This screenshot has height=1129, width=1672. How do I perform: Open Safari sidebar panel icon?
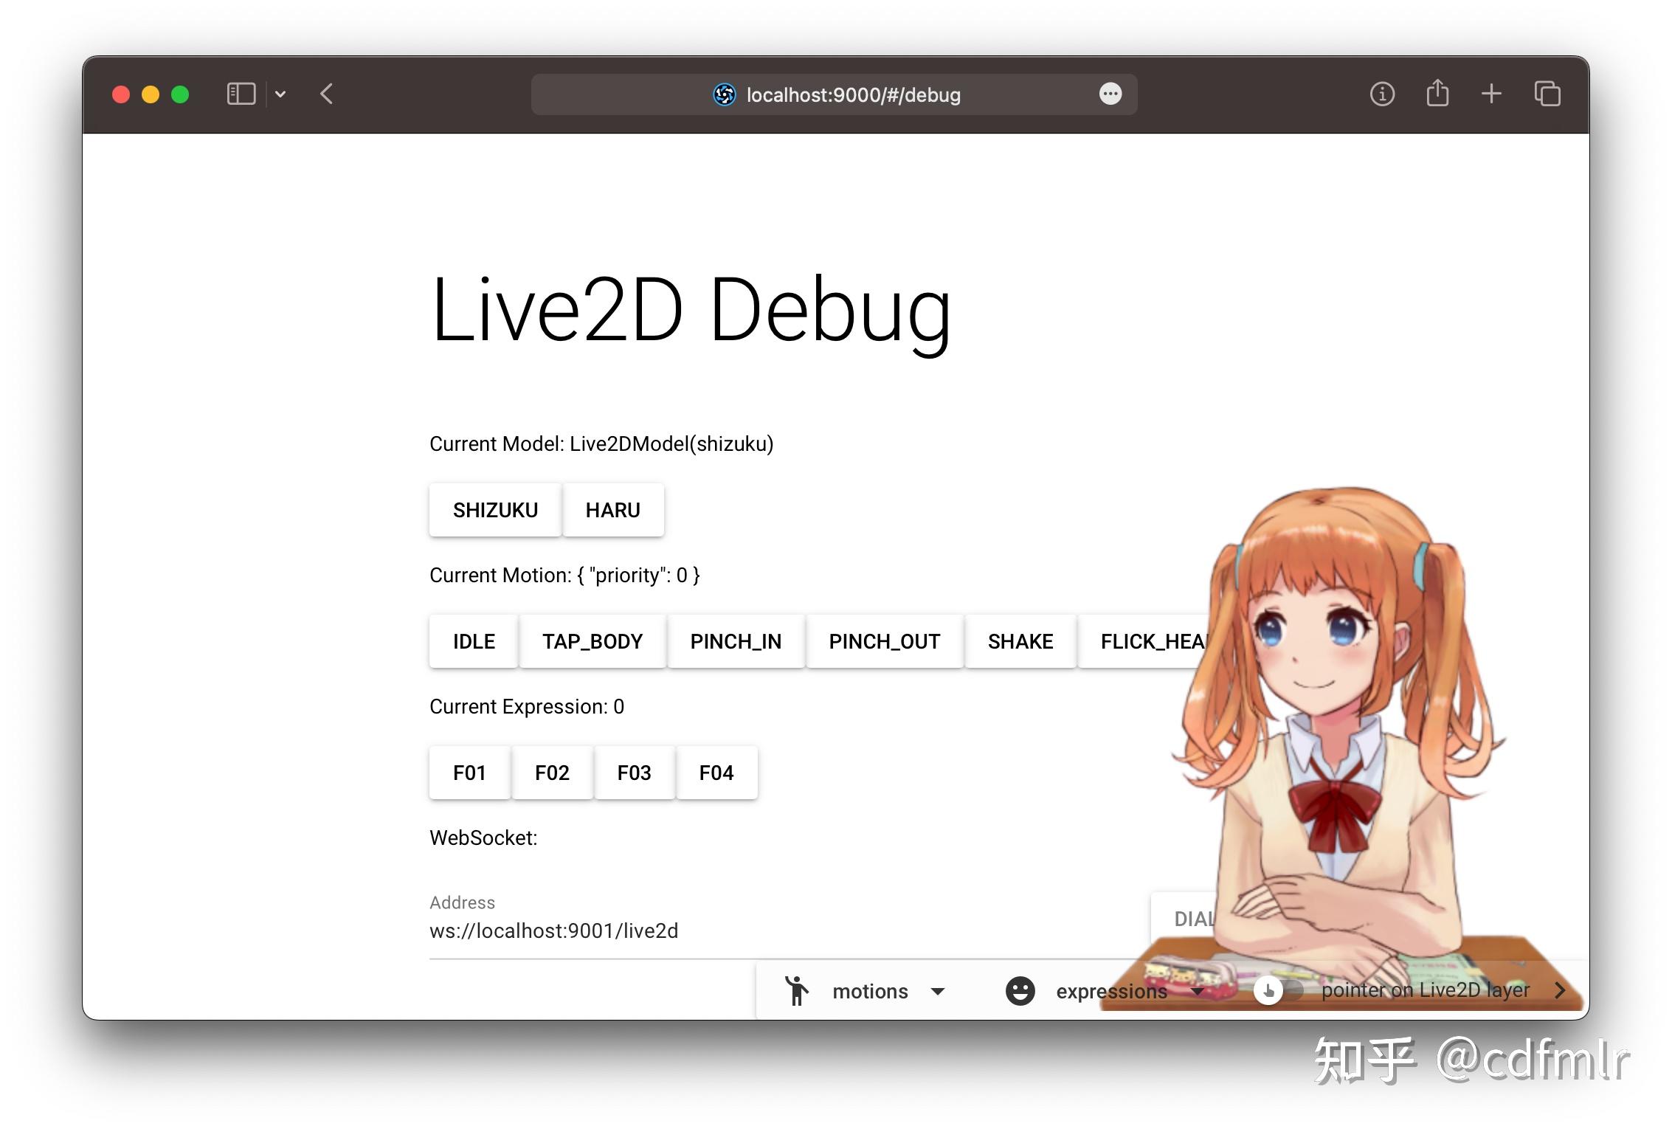[241, 94]
